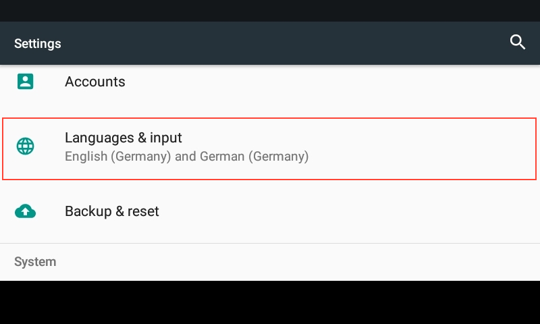
Task: Click the System section header
Action: coord(35,261)
